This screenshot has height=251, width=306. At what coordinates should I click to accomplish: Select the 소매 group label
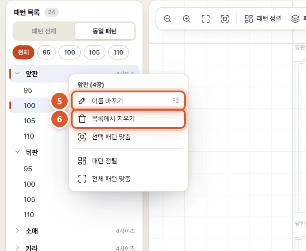(32, 231)
